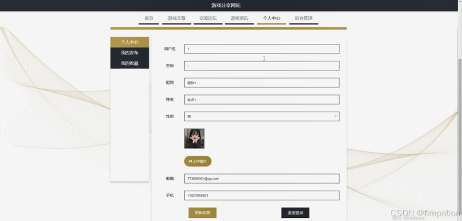The height and width of the screenshot is (221, 462).
Task: Open the 后台管理 tab
Action: click(303, 18)
